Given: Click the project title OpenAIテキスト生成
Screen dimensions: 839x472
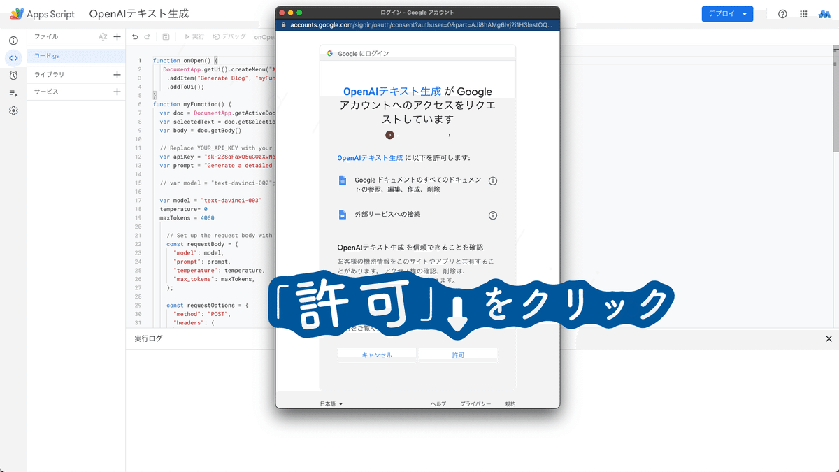Looking at the screenshot, I should (x=139, y=14).
